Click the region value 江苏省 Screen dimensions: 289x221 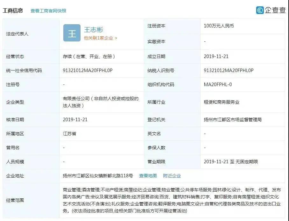coord(69,134)
